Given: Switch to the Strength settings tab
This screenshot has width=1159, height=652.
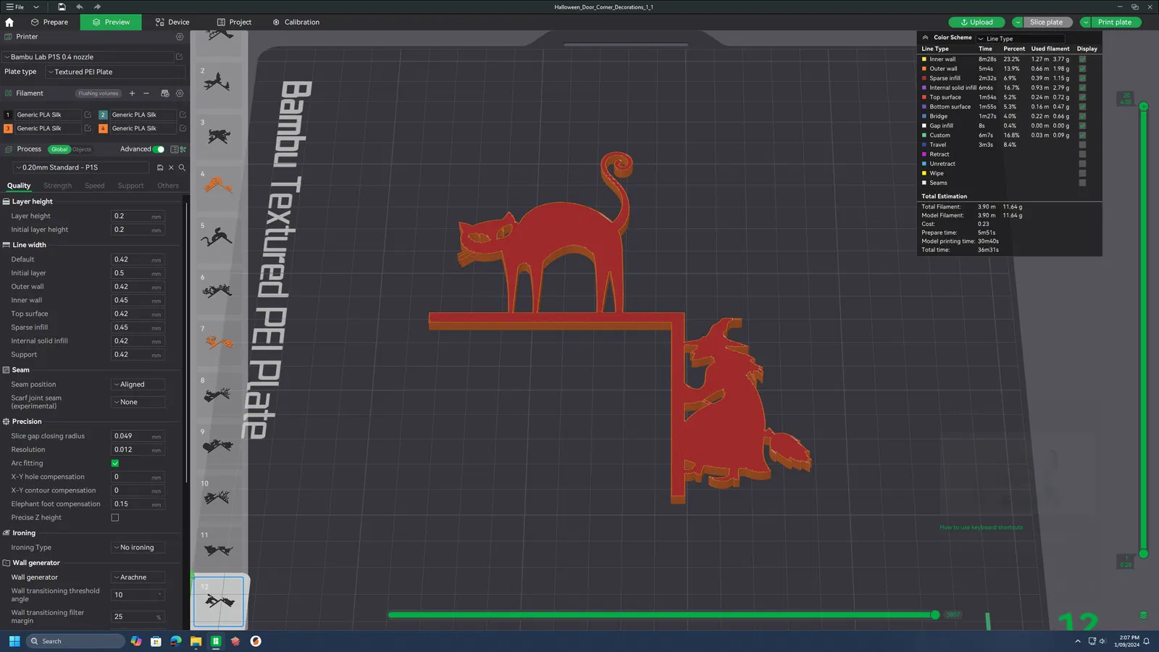Looking at the screenshot, I should tap(58, 186).
